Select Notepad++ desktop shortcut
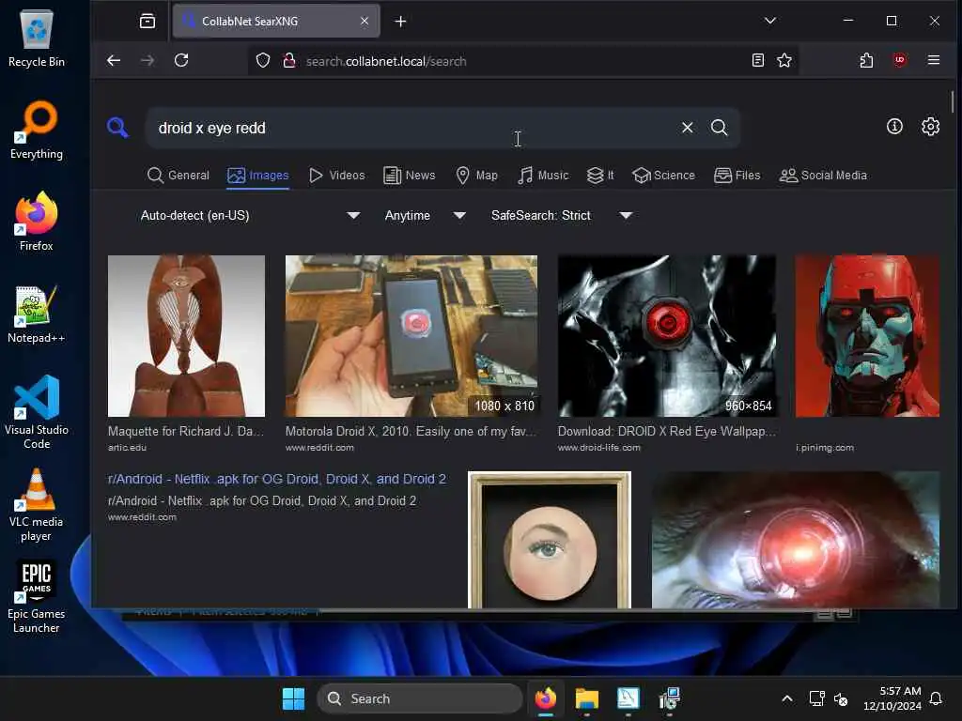This screenshot has width=962, height=721. (x=37, y=314)
